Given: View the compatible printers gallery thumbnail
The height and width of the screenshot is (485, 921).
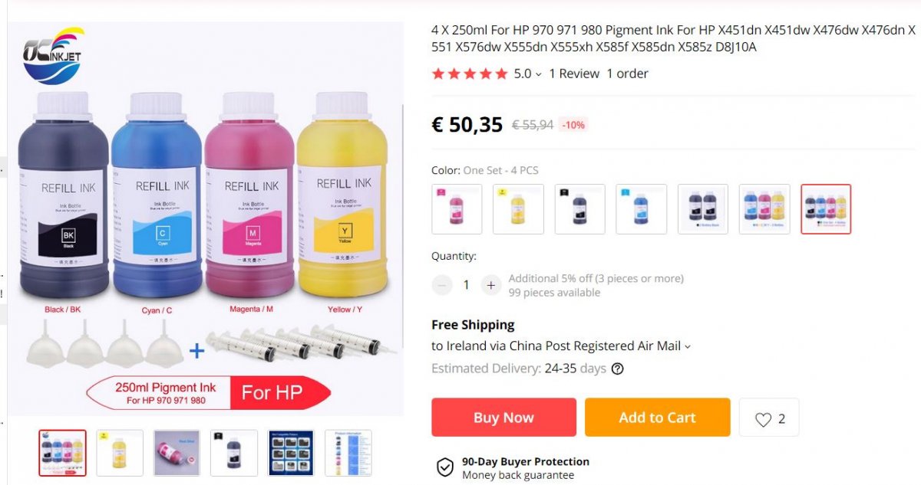Looking at the screenshot, I should [x=291, y=453].
